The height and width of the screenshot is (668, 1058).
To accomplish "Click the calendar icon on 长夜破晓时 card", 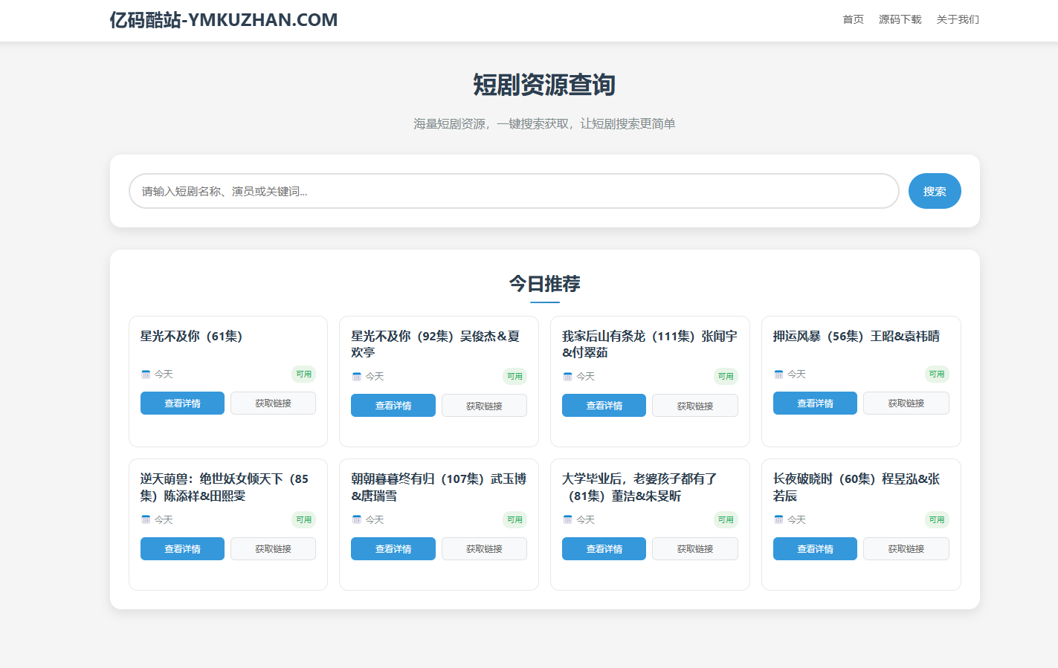I will [778, 519].
